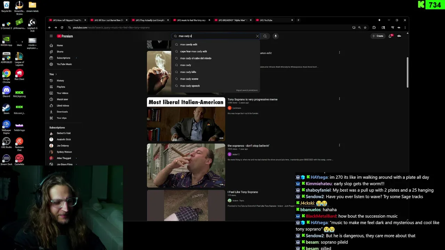The height and width of the screenshot is (250, 445).
Task: Start voice search with the microphone
Action: 275,36
